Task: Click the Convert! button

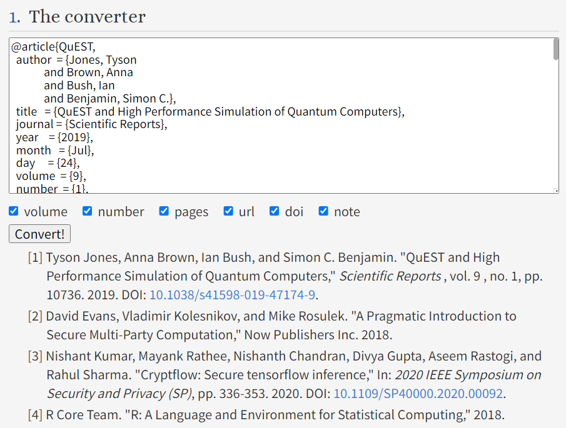Action: pos(39,234)
